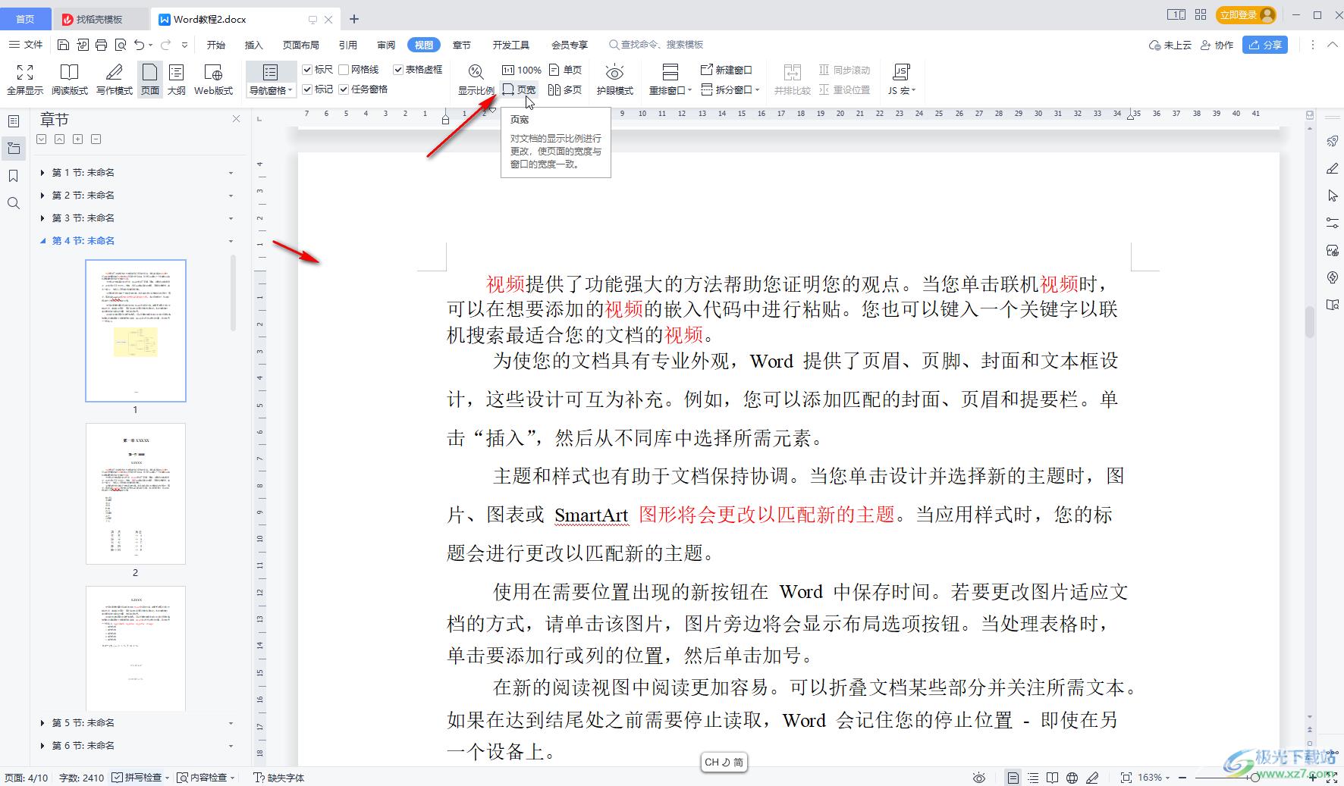Switch to Web layout (Web版式)
The image size is (1344, 786).
214,79
